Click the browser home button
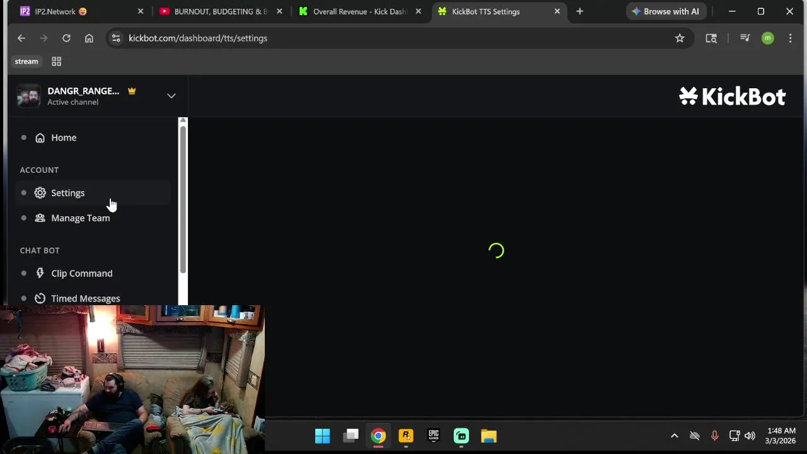 (89, 38)
